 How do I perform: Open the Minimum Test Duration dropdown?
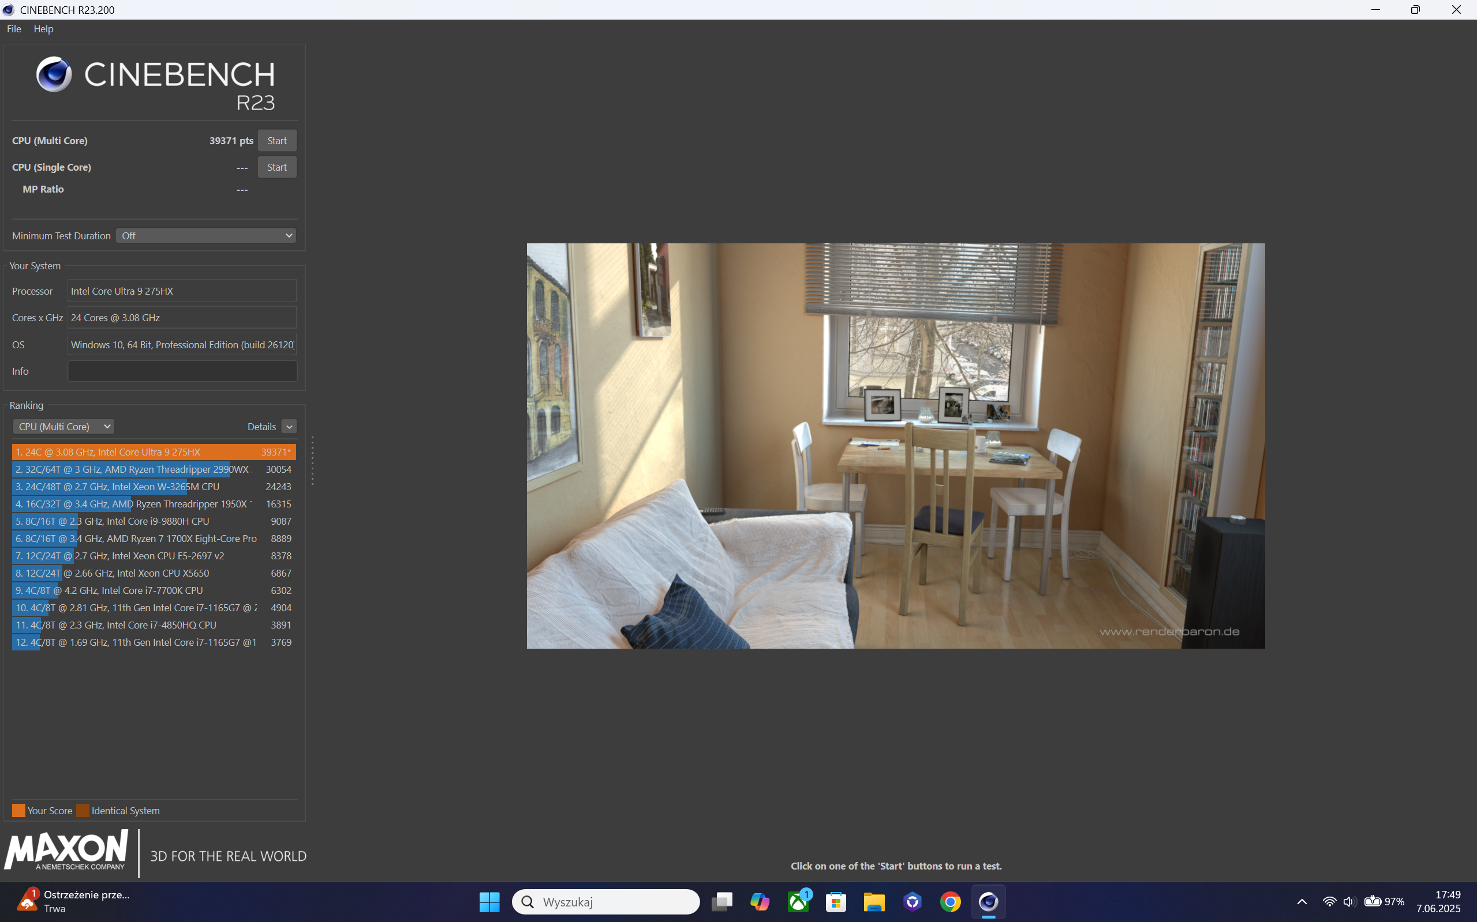(205, 235)
